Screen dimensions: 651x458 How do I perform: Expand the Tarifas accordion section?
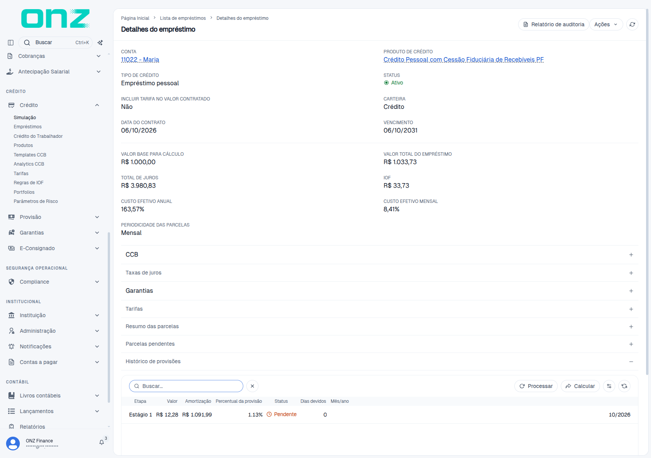coord(380,309)
